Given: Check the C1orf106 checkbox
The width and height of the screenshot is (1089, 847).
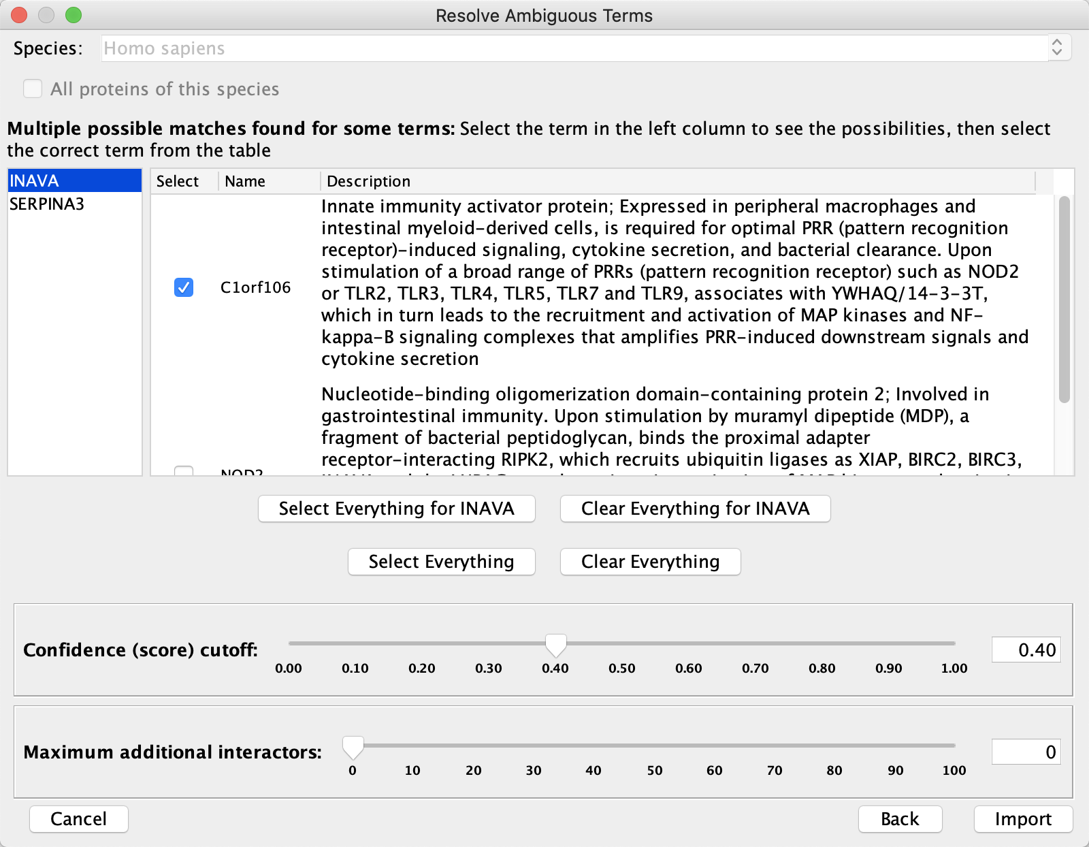Looking at the screenshot, I should click(x=182, y=288).
